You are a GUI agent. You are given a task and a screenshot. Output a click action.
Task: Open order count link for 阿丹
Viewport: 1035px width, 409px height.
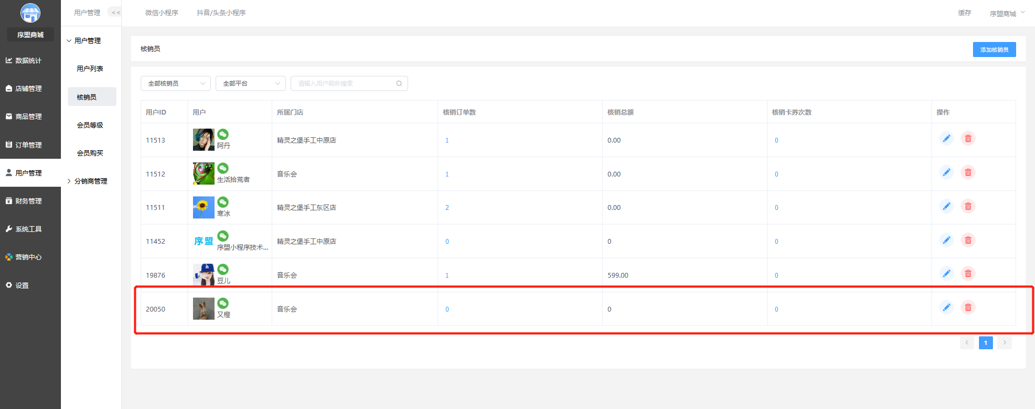tap(447, 140)
